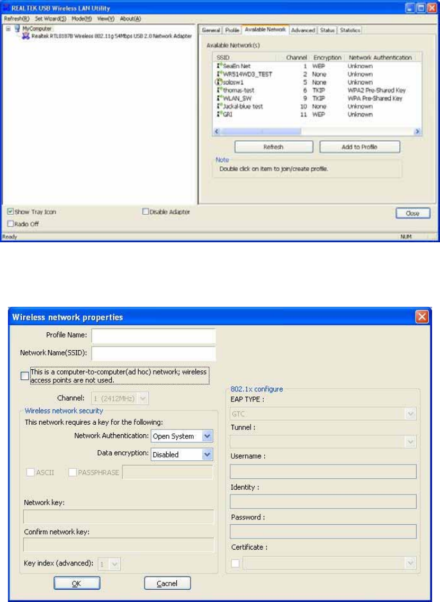Click signal icon beside SeaEn Net
The width and height of the screenshot is (440, 602).
tap(219, 66)
